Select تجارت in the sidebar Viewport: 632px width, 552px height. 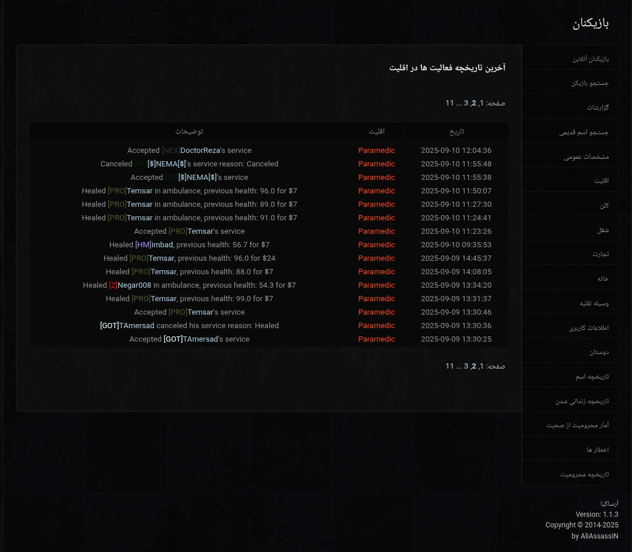569,253
